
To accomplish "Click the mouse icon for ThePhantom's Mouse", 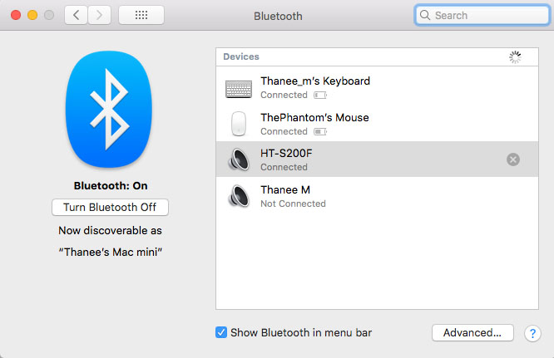I will pyautogui.click(x=239, y=124).
